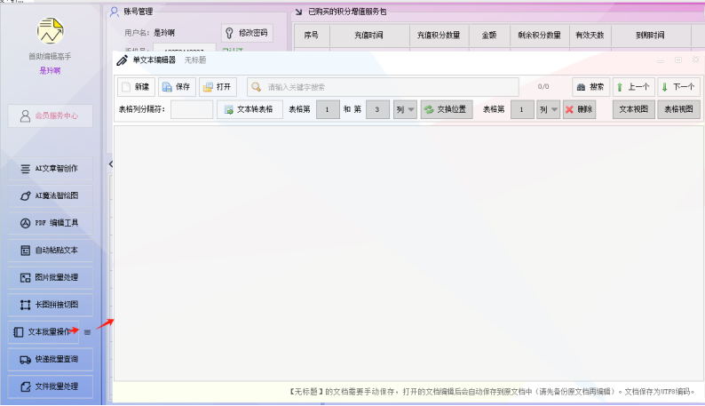705x406 pixels.
Task: Click the 修改密码 change password button
Action: pyautogui.click(x=247, y=33)
